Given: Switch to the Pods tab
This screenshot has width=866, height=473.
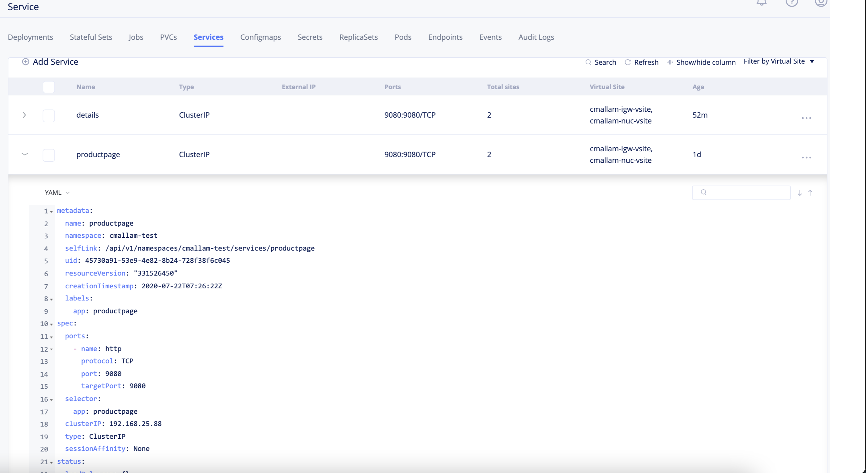Looking at the screenshot, I should coord(403,37).
